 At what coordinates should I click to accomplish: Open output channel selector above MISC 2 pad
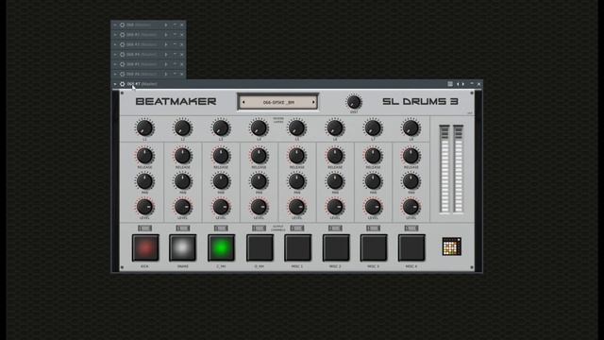click(x=335, y=229)
